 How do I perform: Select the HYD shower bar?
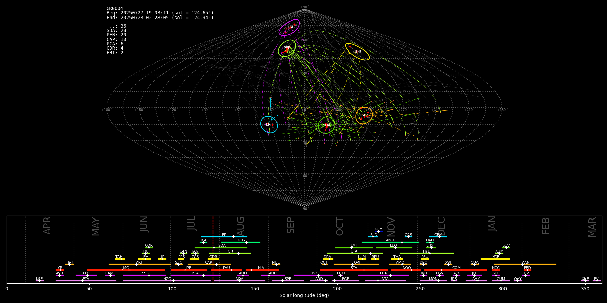click(x=427, y=253)
